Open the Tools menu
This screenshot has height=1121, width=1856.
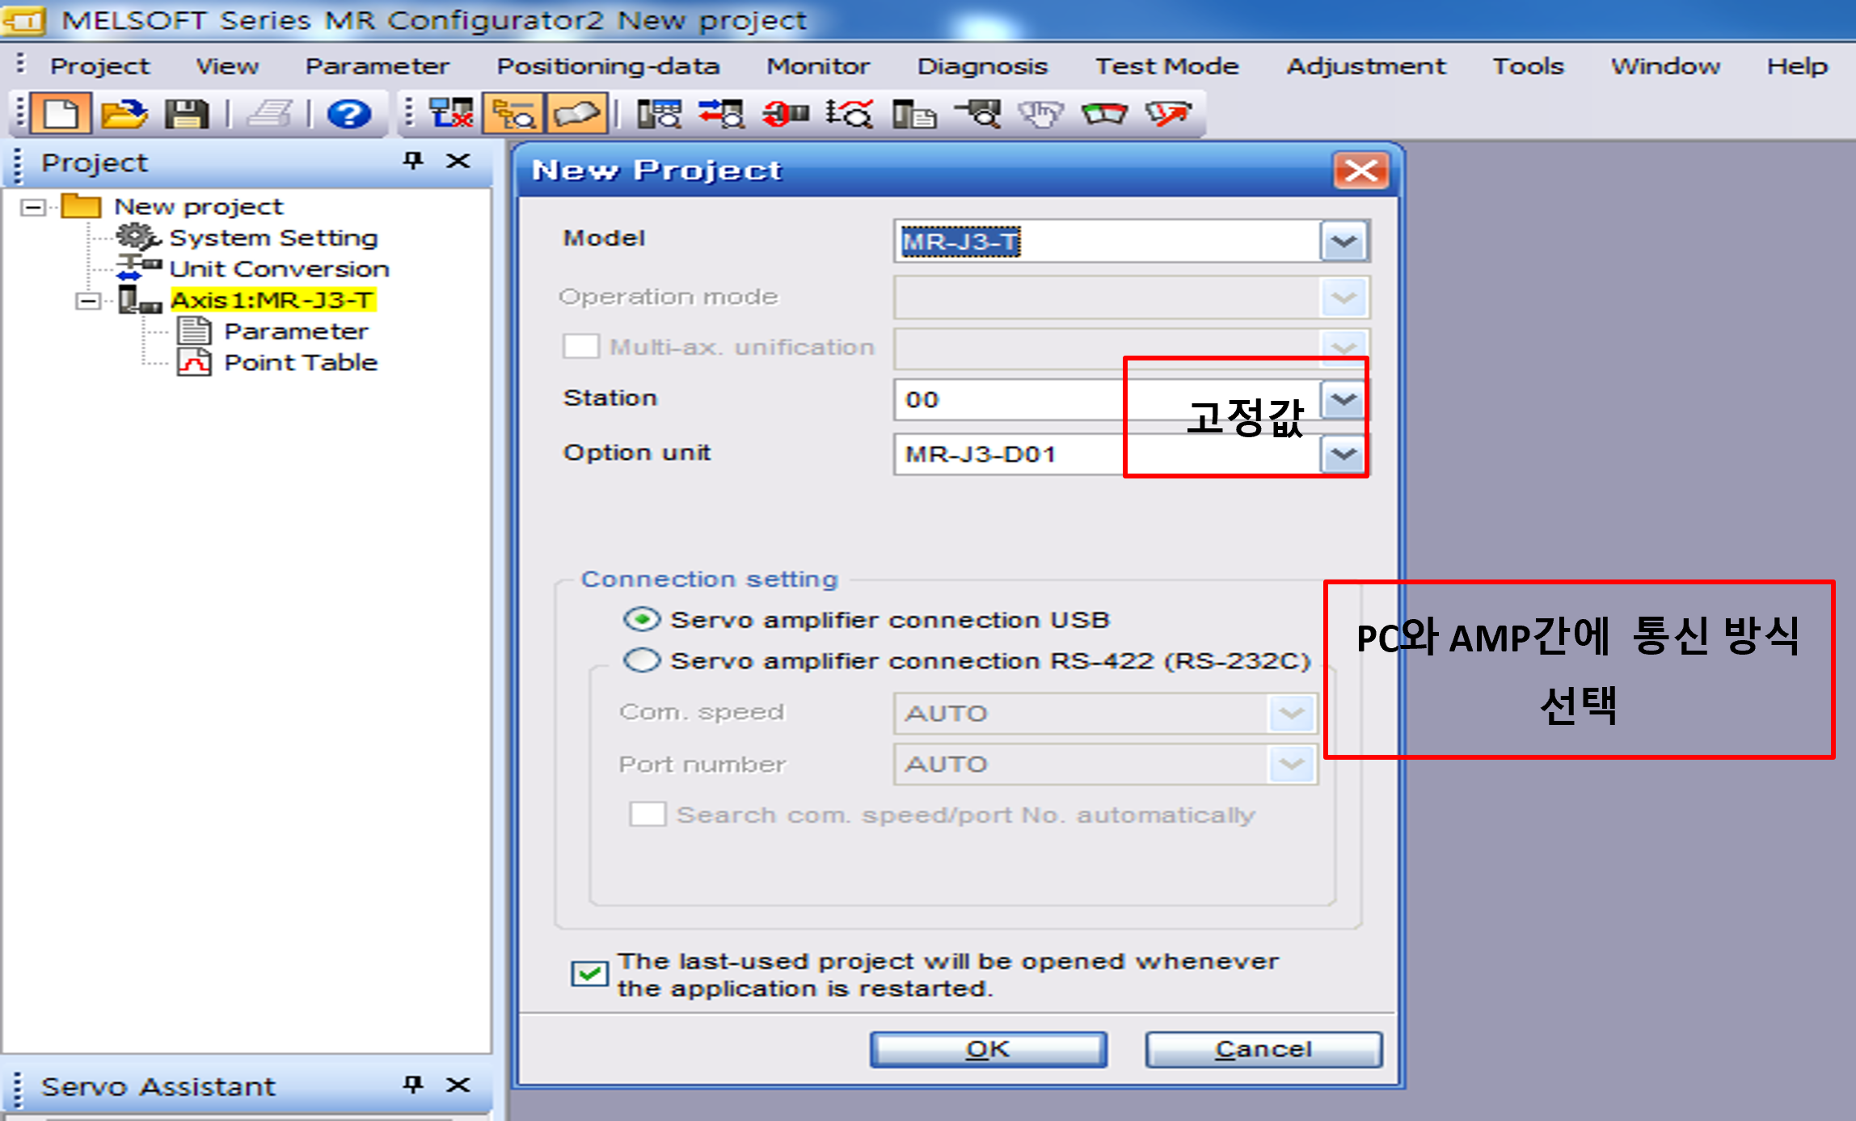point(1528,66)
